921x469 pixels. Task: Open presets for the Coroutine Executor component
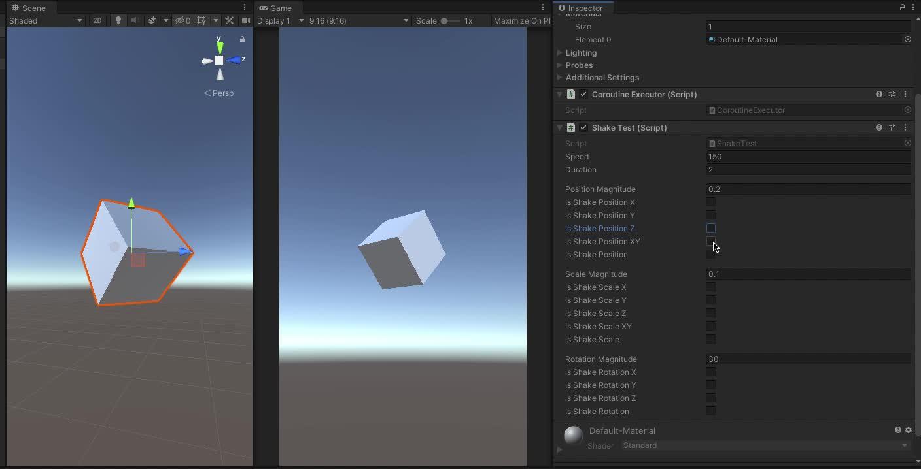[x=892, y=94]
